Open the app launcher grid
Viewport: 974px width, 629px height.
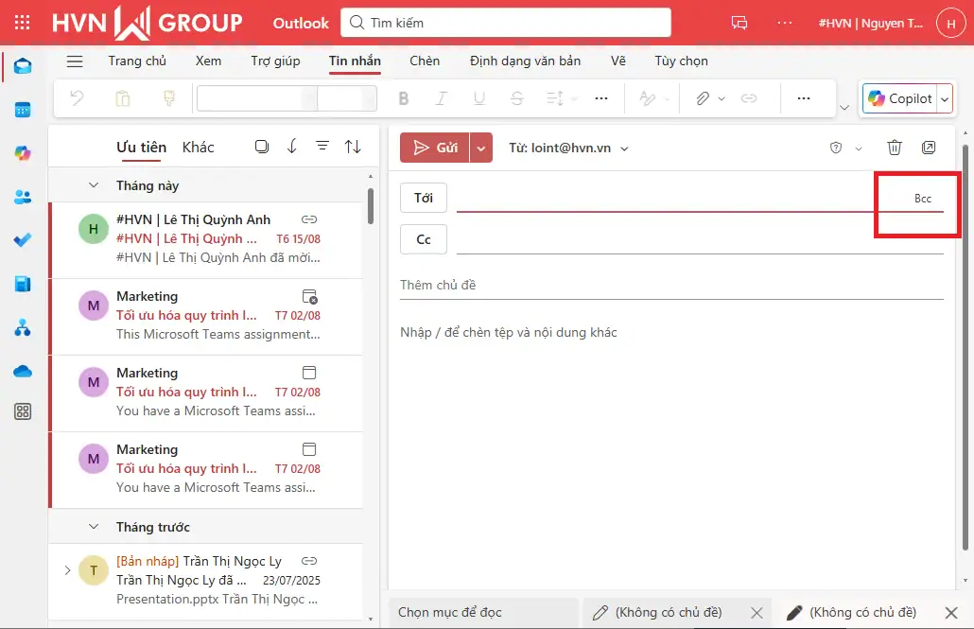23,23
